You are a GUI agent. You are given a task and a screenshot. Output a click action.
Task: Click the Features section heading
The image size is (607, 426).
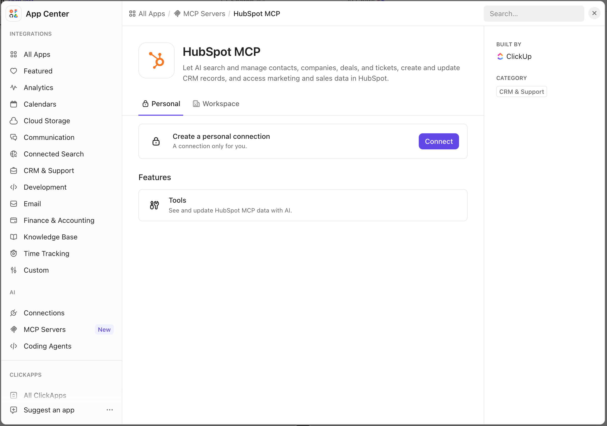click(x=155, y=177)
